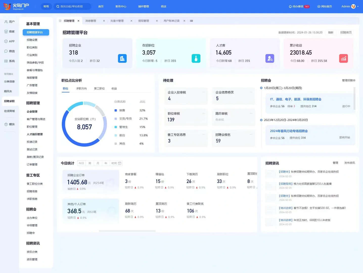Open the 模块 sidebar section
363x273 pixels.
tap(10, 124)
